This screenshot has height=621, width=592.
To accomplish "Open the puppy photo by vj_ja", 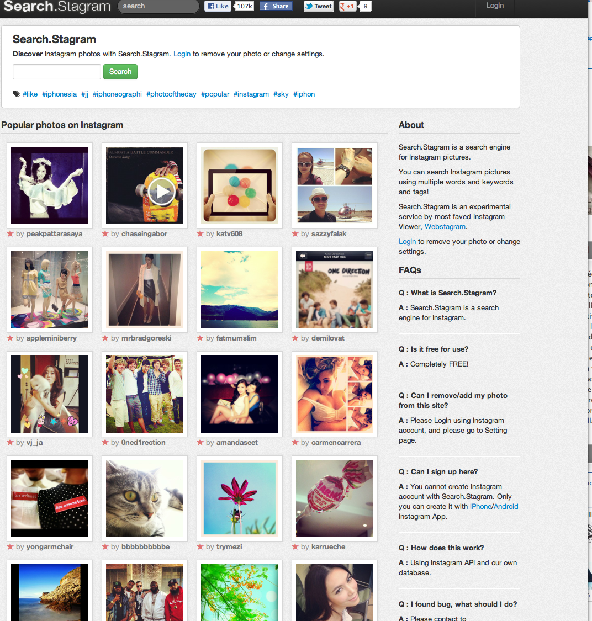I will pos(50,394).
